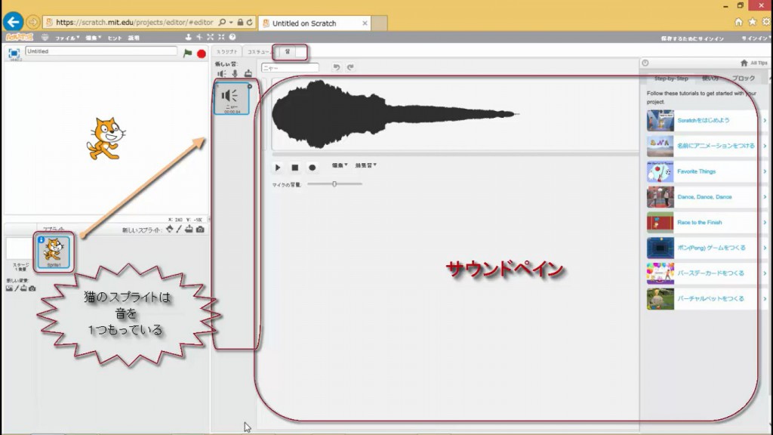
Task: Select the grow sprite tool in top toolbar
Action: point(211,37)
